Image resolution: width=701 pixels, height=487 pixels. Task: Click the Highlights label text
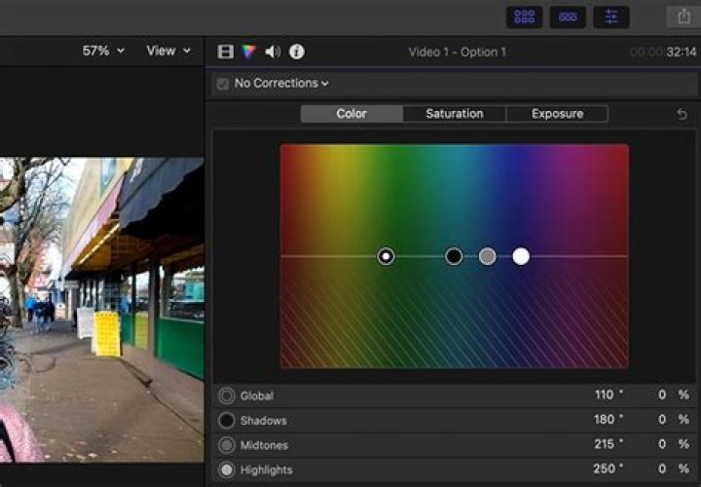(x=267, y=470)
